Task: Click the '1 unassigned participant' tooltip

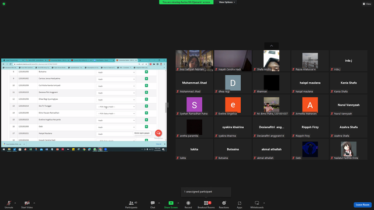Action: (206, 192)
